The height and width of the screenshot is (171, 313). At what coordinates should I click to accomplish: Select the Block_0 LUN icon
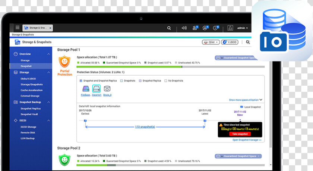pyautogui.click(x=107, y=89)
